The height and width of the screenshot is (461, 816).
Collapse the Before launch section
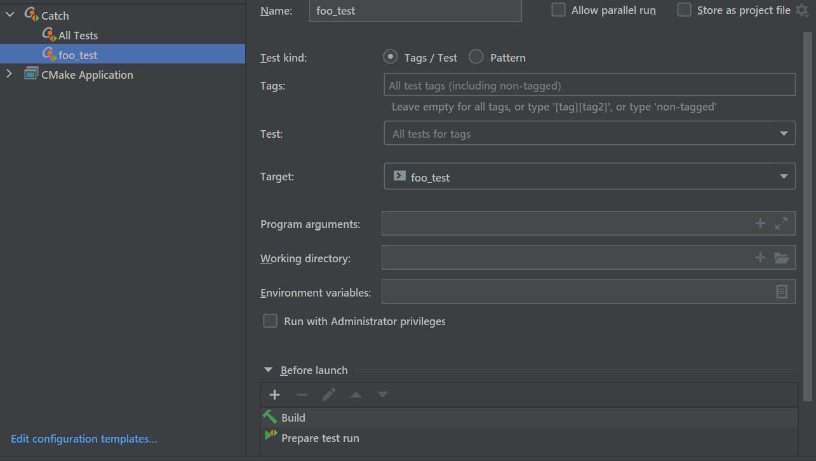pyautogui.click(x=268, y=370)
